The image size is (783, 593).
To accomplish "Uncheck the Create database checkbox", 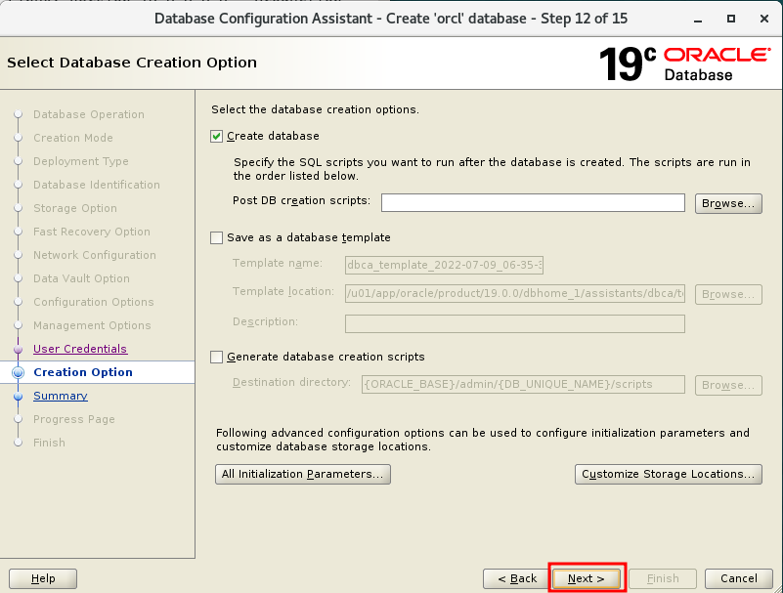I will tap(216, 136).
